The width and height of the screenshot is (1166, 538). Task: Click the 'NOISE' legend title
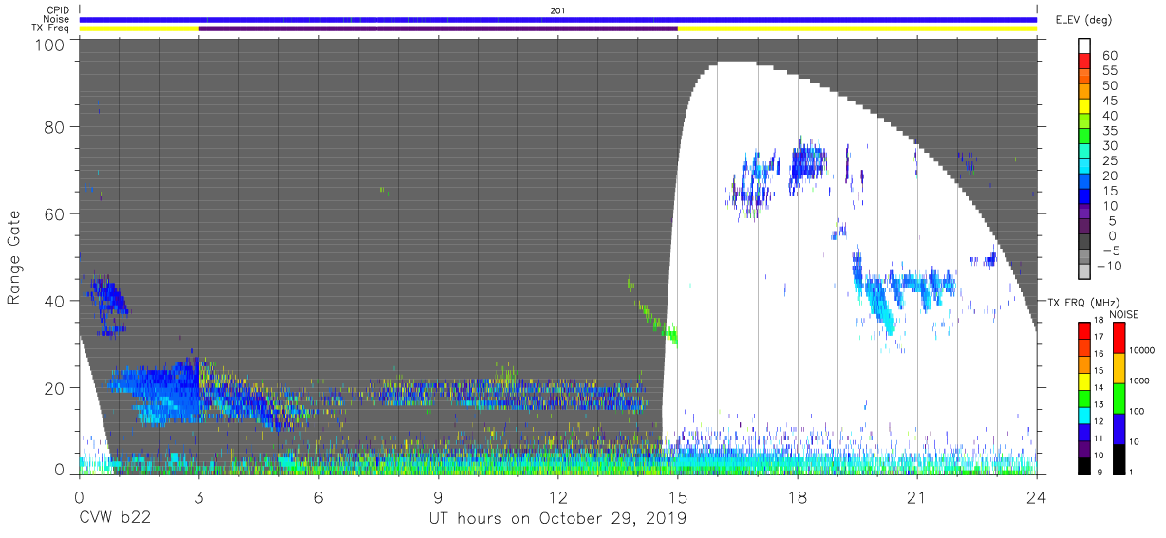(x=1125, y=314)
